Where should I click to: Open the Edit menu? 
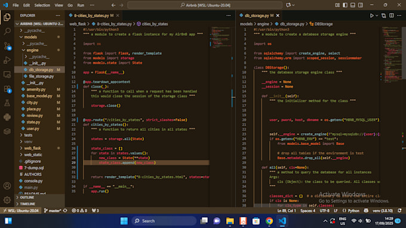point(26,5)
